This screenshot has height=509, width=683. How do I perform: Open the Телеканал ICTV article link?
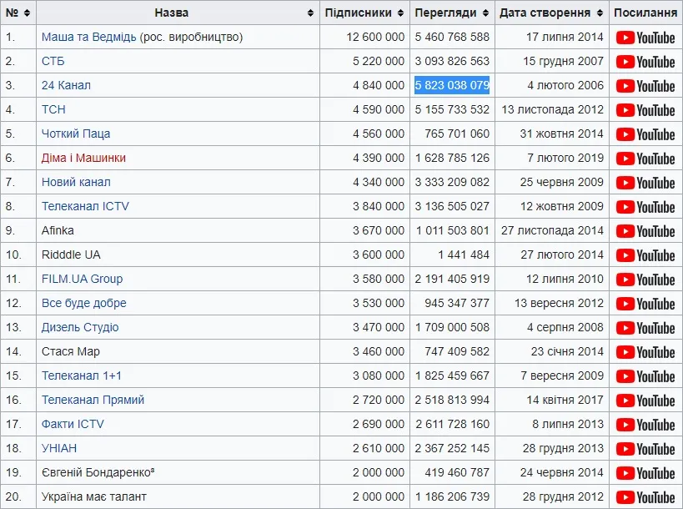coord(85,206)
